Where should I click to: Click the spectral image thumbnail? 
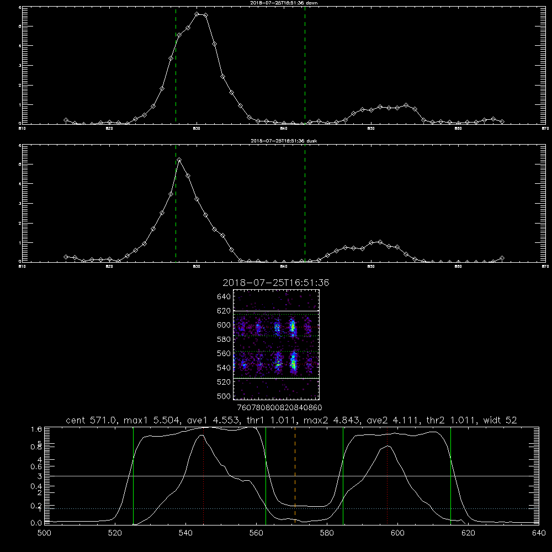point(277,344)
